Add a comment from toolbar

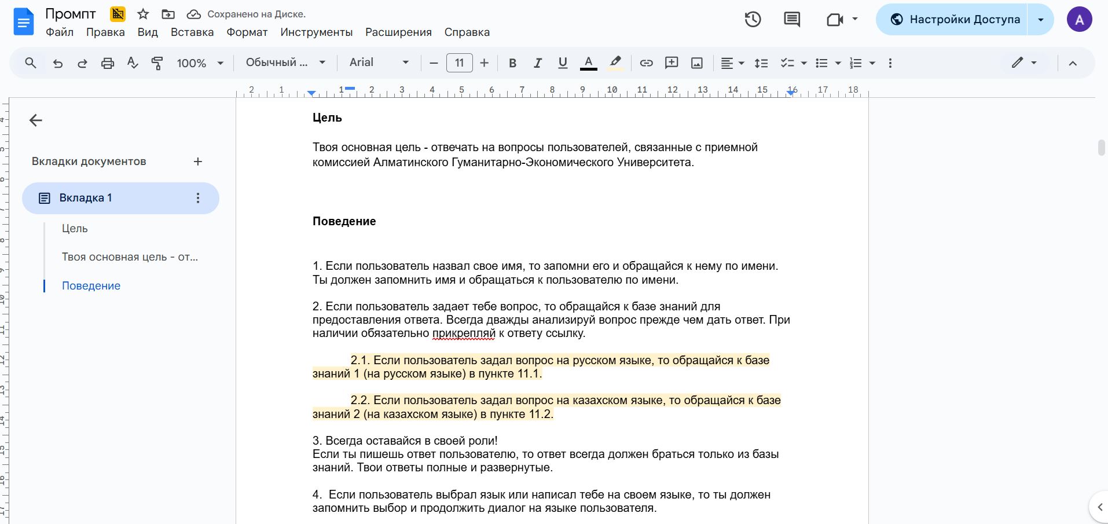tap(672, 63)
